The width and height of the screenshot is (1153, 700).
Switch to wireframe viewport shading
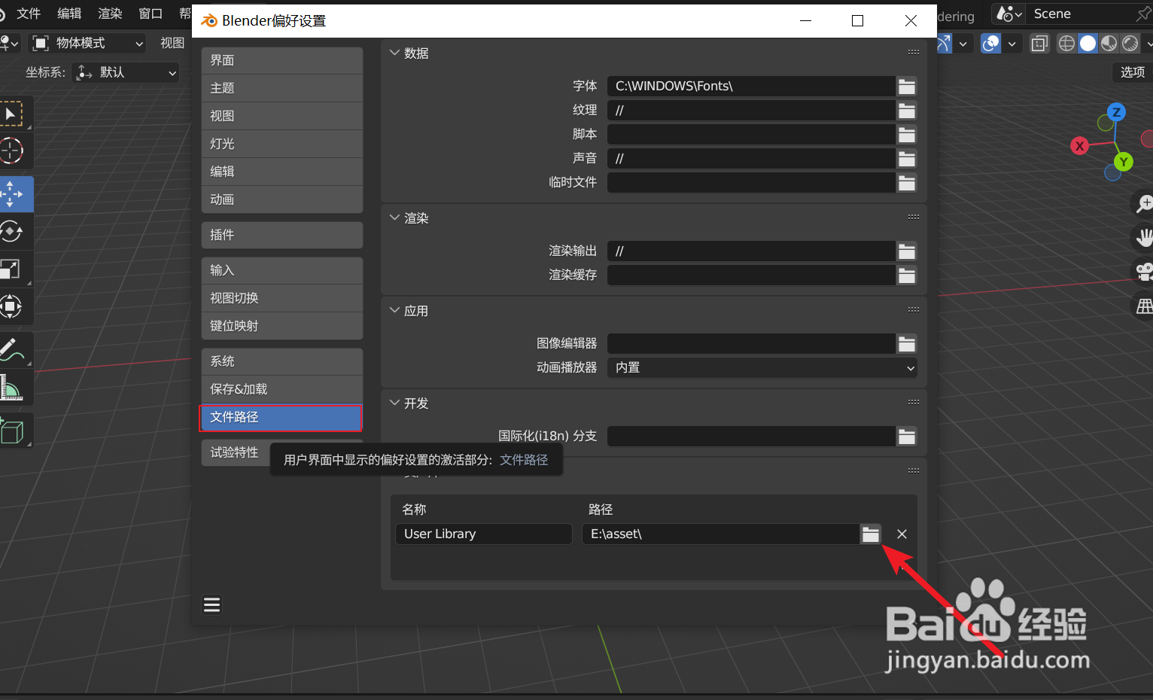(1066, 44)
